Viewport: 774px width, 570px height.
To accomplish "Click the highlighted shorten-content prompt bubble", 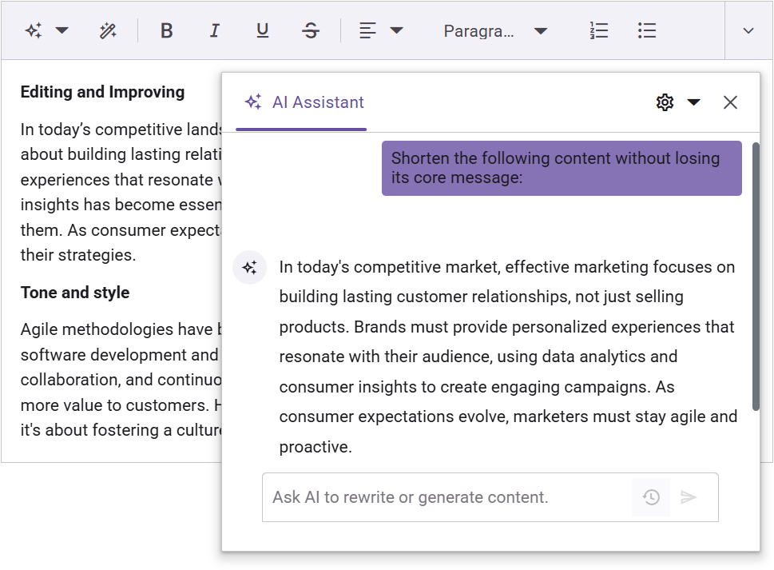I will point(562,168).
